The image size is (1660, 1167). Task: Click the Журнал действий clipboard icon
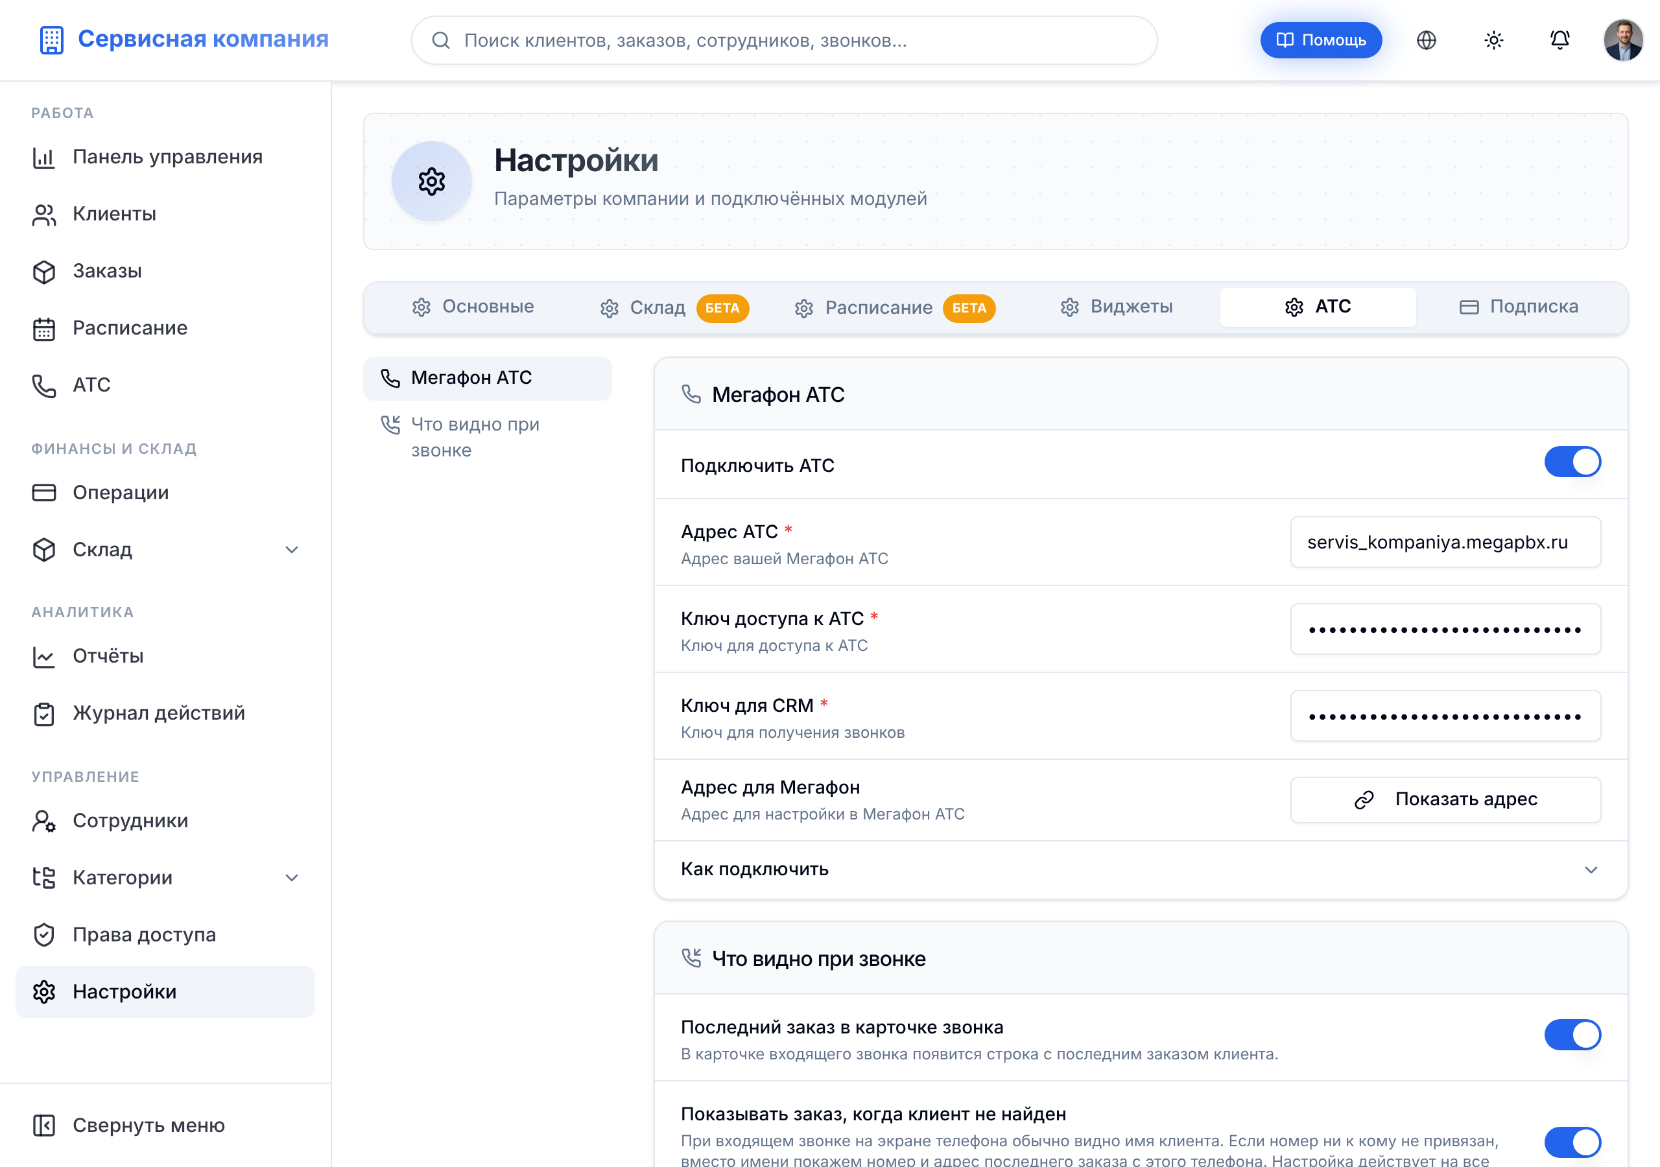(44, 714)
